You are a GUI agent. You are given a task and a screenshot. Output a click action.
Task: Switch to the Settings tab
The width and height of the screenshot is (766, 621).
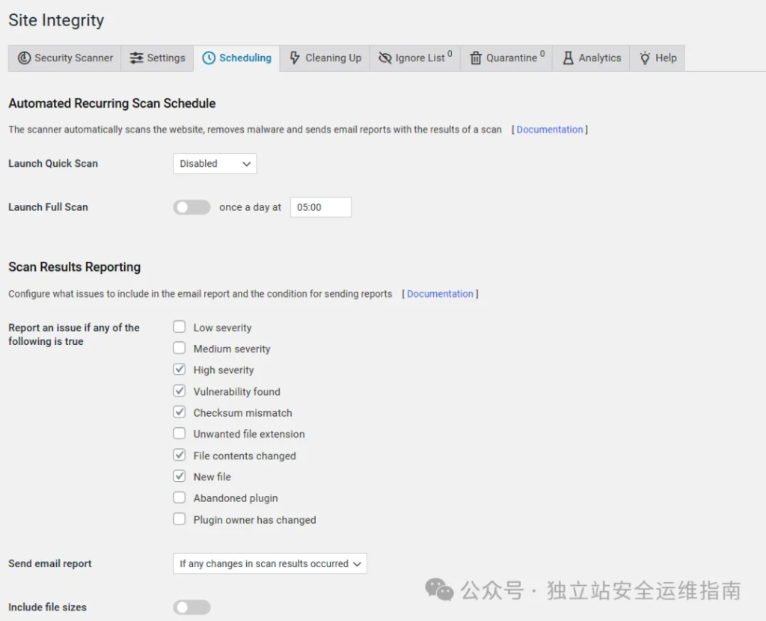coord(157,58)
